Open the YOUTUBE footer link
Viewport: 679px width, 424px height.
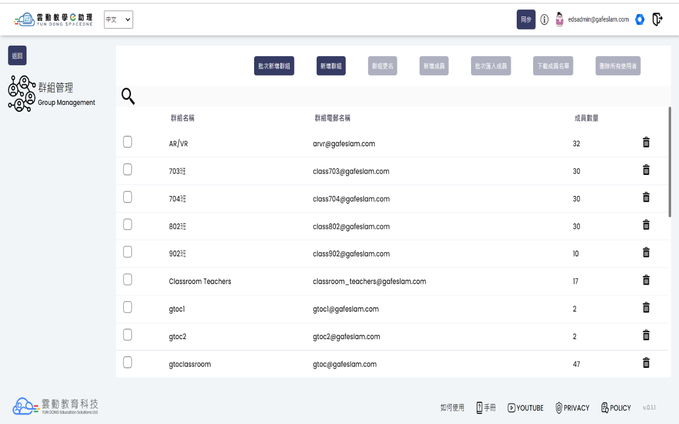(x=525, y=408)
